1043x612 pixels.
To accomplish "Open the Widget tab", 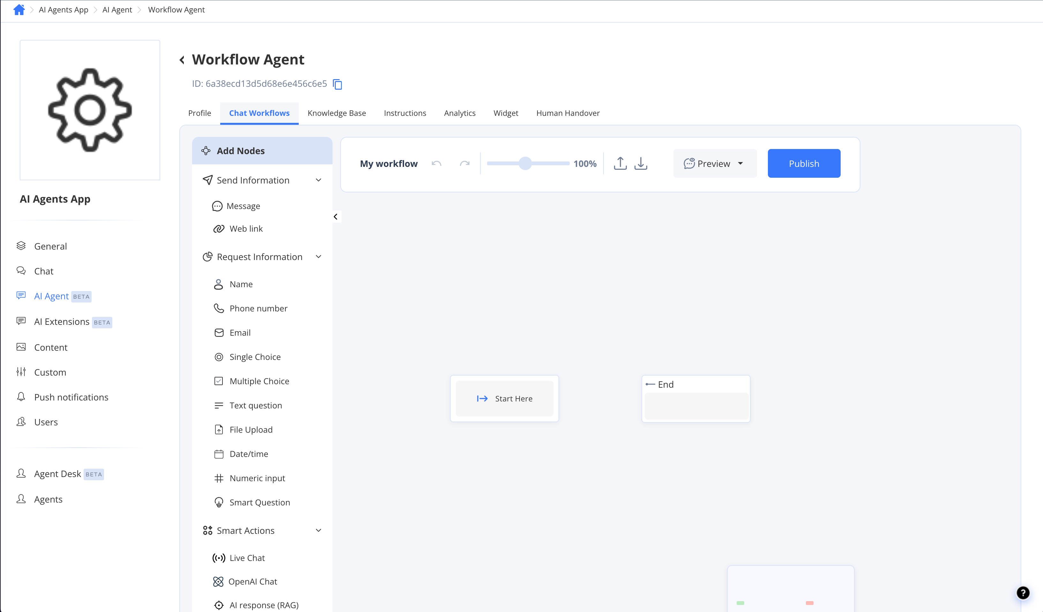I will coord(506,113).
